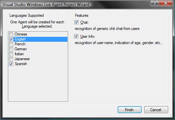Image resolution: width=175 pixels, height=120 pixels.
Task: Click 'recognition of generic chit chat' description
Action: [x=107, y=29]
